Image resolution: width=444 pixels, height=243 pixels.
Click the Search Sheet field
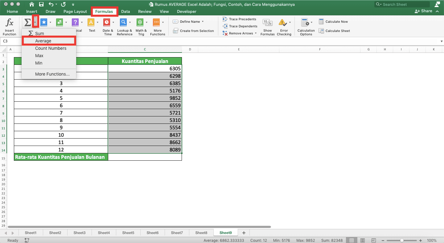pyautogui.click(x=402, y=4)
